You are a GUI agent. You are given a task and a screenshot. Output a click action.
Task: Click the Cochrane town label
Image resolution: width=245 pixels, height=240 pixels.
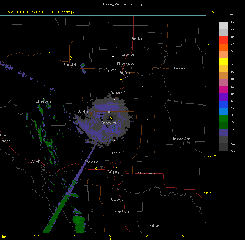tap(92, 162)
